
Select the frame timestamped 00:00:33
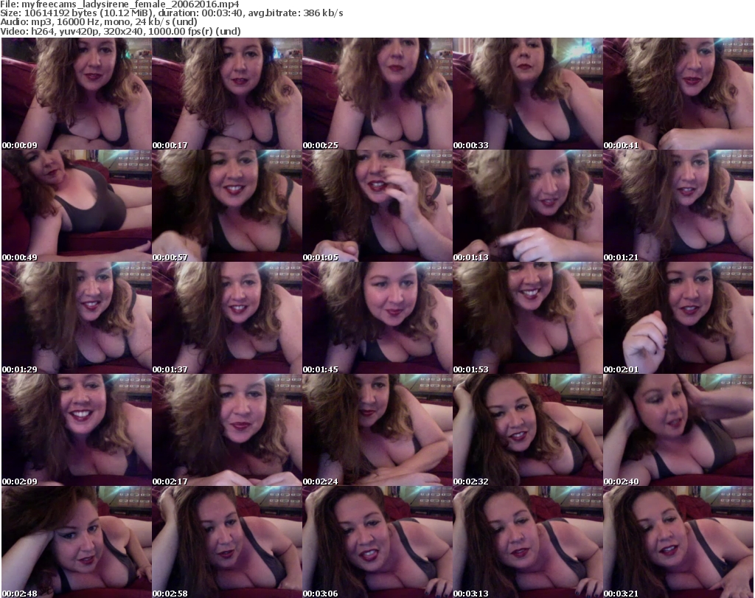click(528, 94)
